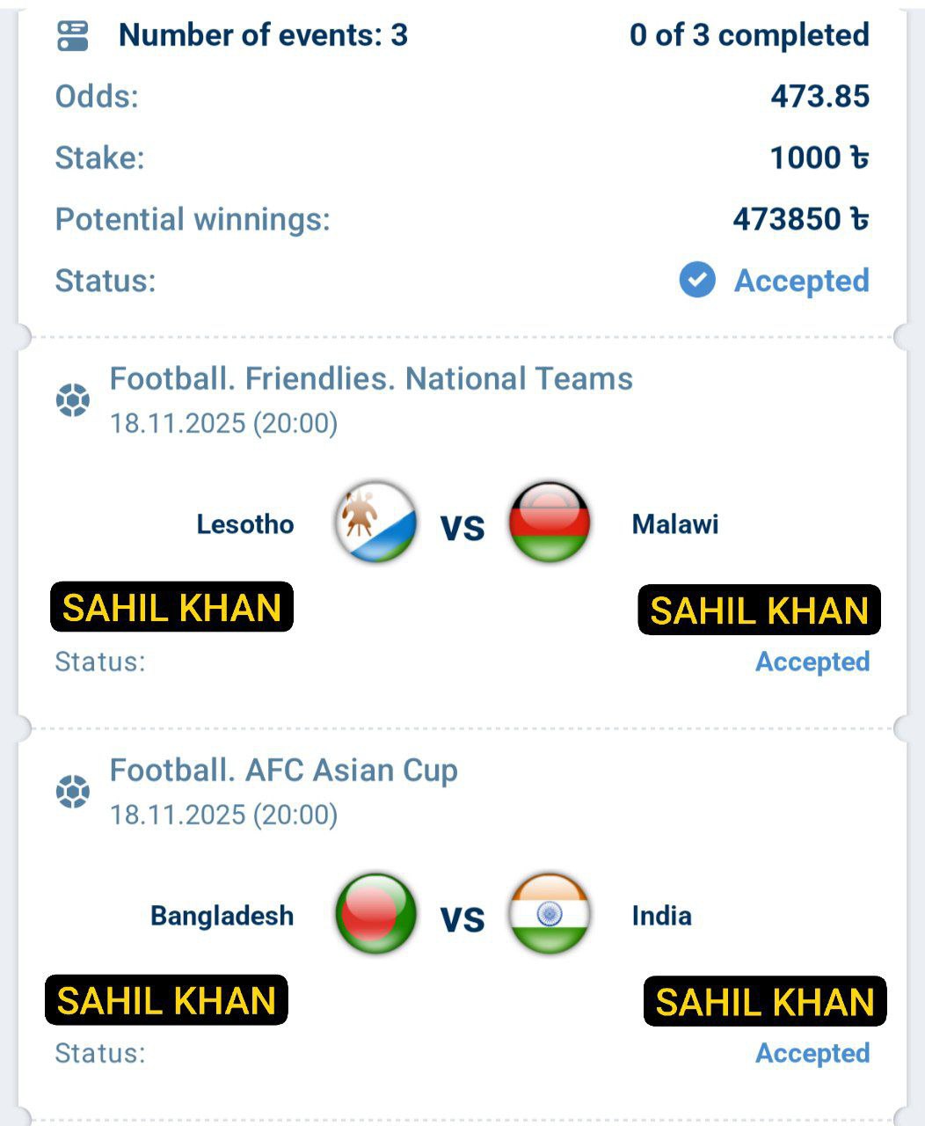This screenshot has width=925, height=1126.
Task: Select the India team name
Action: (661, 916)
